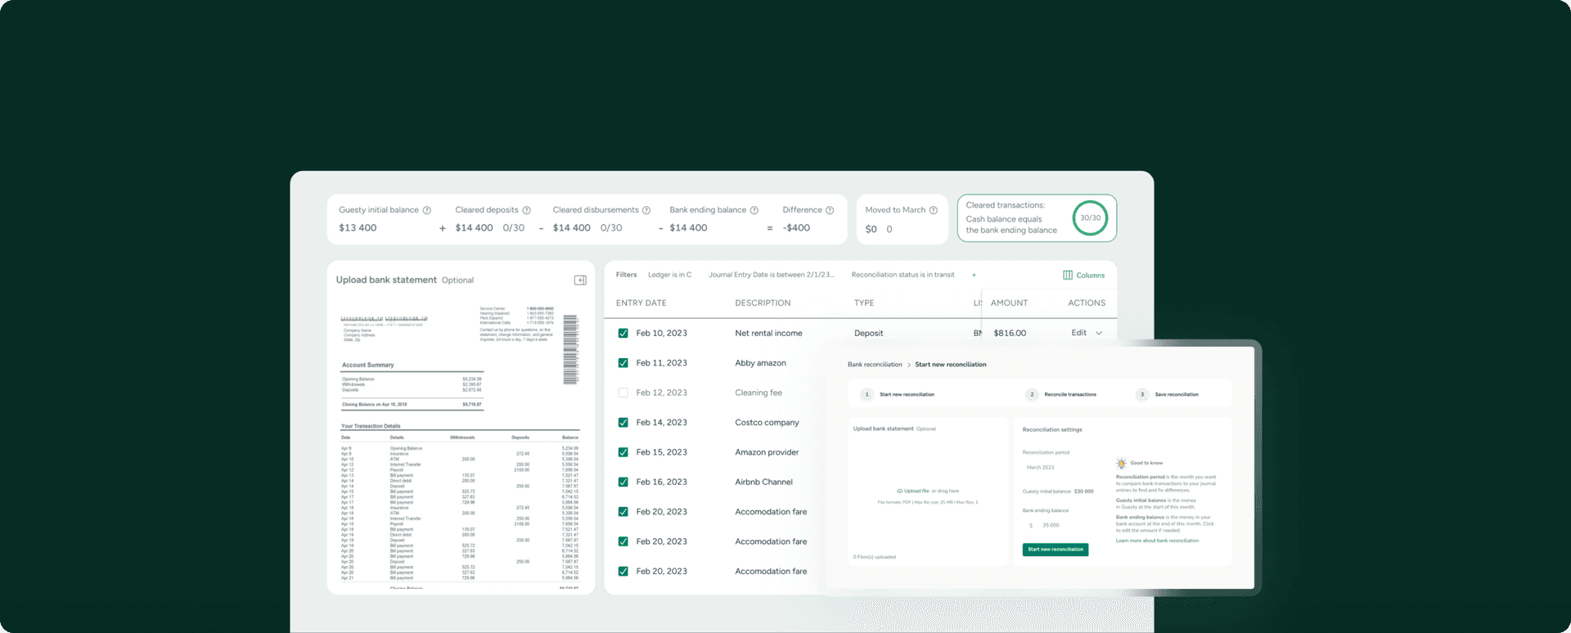The image size is (1571, 633).
Task: Click the Cleared transactions summary card
Action: [1037, 218]
